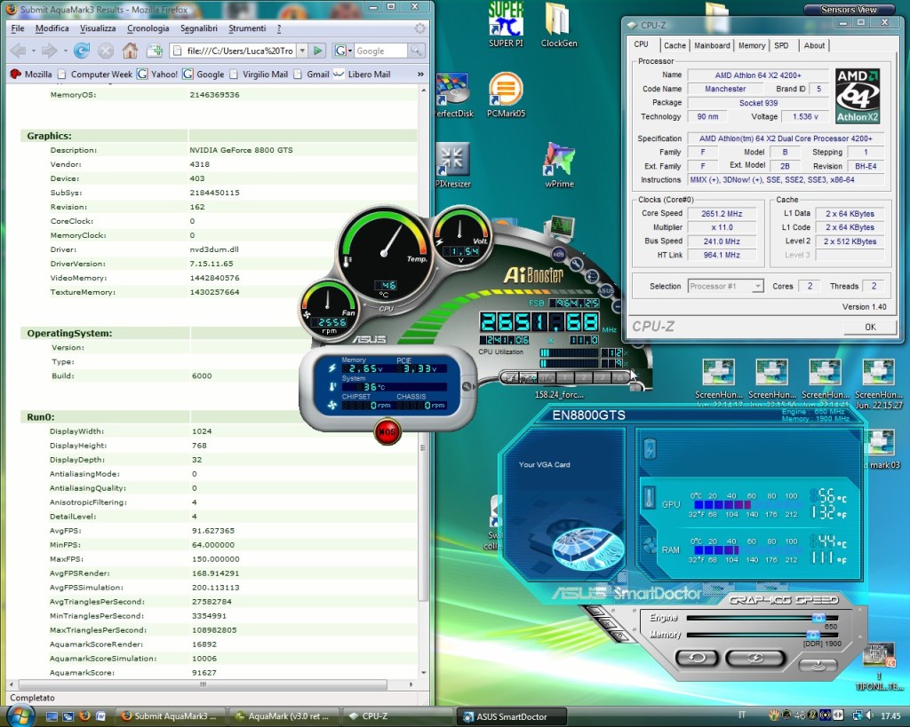Open the Mozilla bookmark

[31, 75]
